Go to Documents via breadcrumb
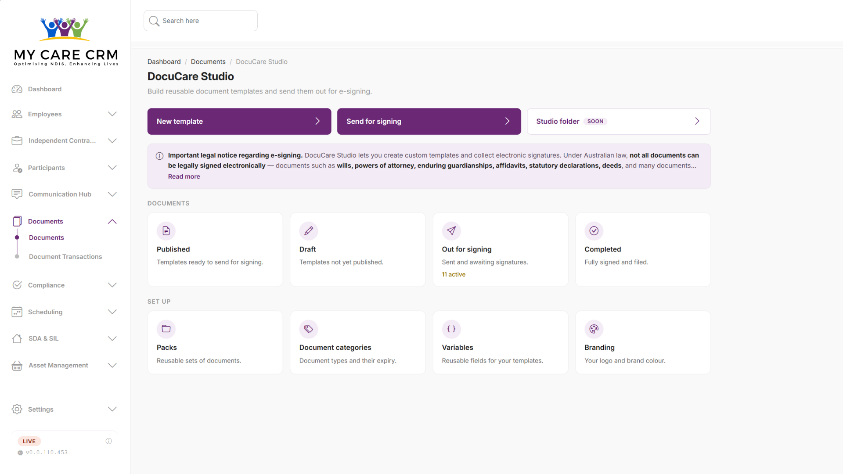This screenshot has height=474, width=843. (x=208, y=62)
